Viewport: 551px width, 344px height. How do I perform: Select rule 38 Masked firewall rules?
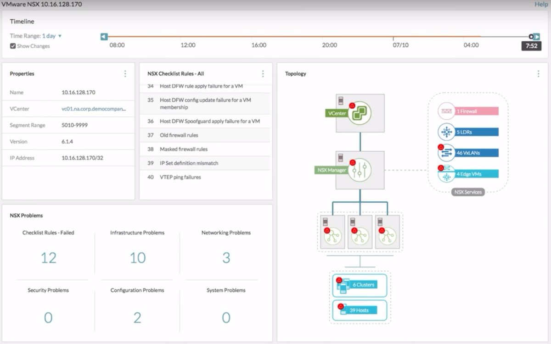206,149
